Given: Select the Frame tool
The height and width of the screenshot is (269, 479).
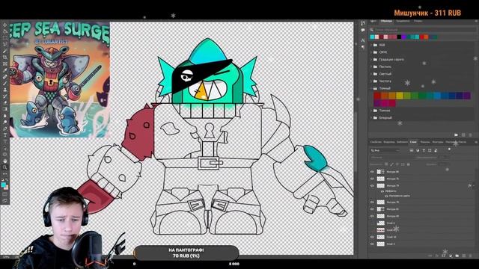Looking at the screenshot, I should click(x=5, y=64).
